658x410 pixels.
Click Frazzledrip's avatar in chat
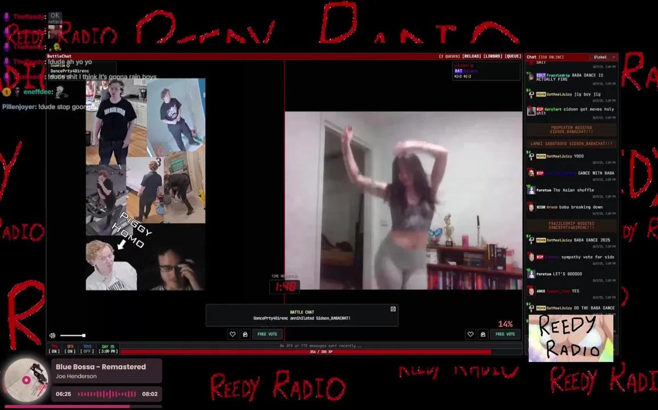[x=531, y=77]
